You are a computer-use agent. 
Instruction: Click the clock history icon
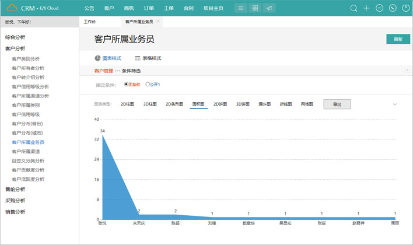click(393, 8)
